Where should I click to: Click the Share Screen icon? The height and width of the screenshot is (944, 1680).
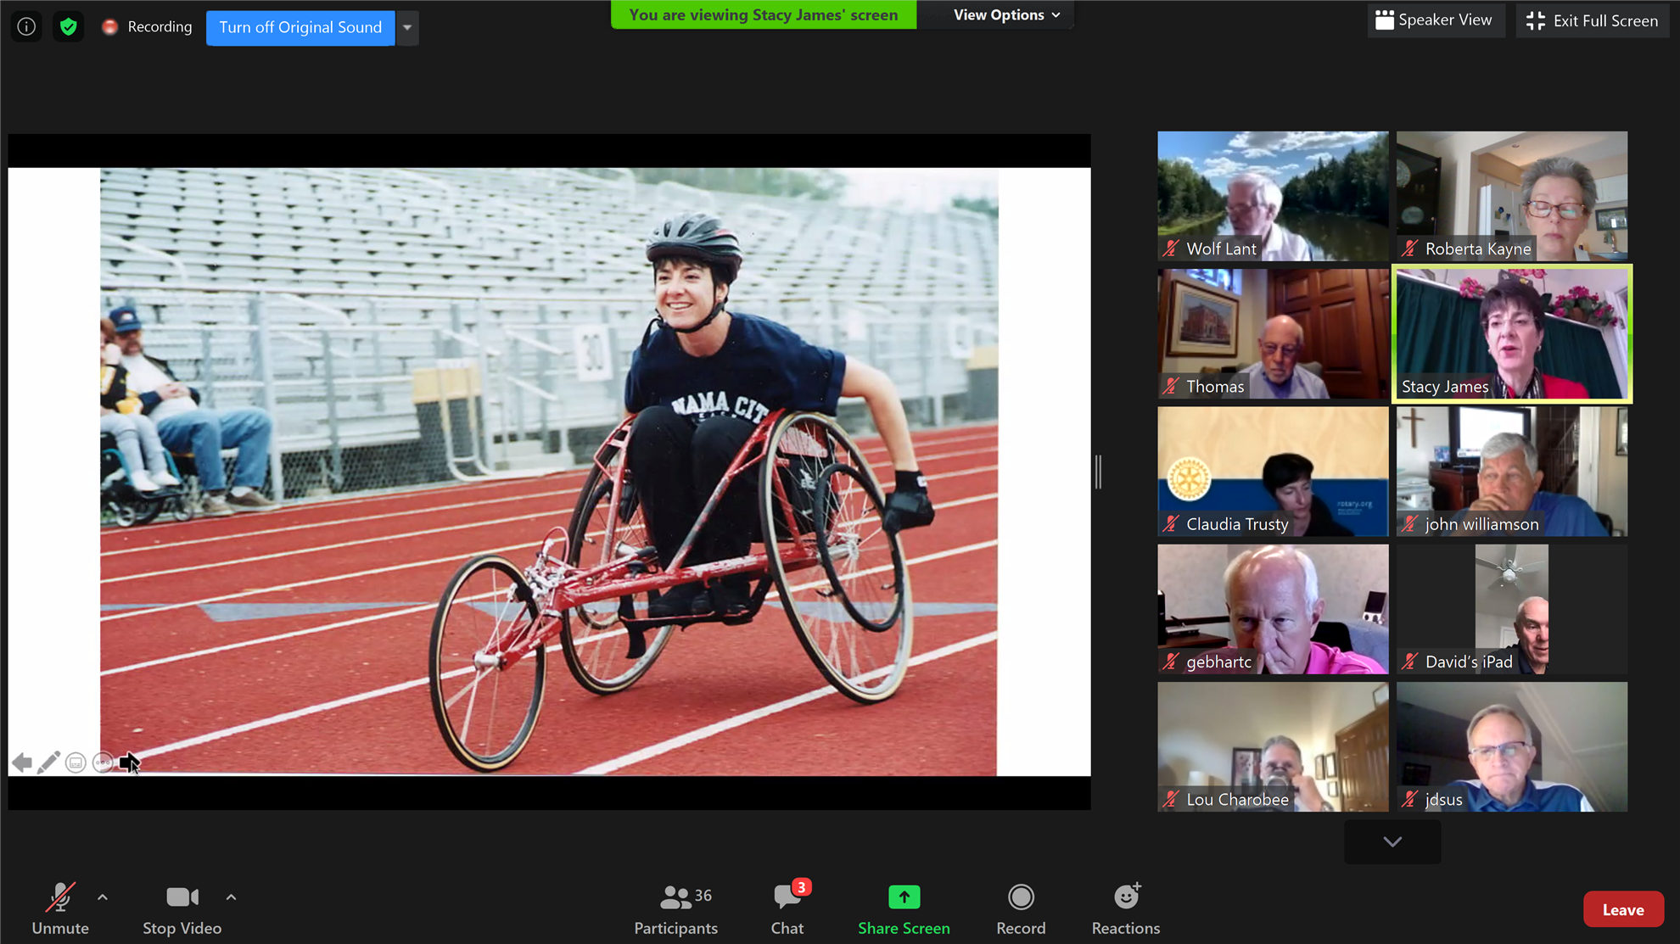coord(904,897)
